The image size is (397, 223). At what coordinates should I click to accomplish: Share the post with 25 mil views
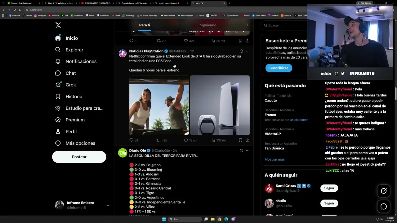[x=248, y=41]
